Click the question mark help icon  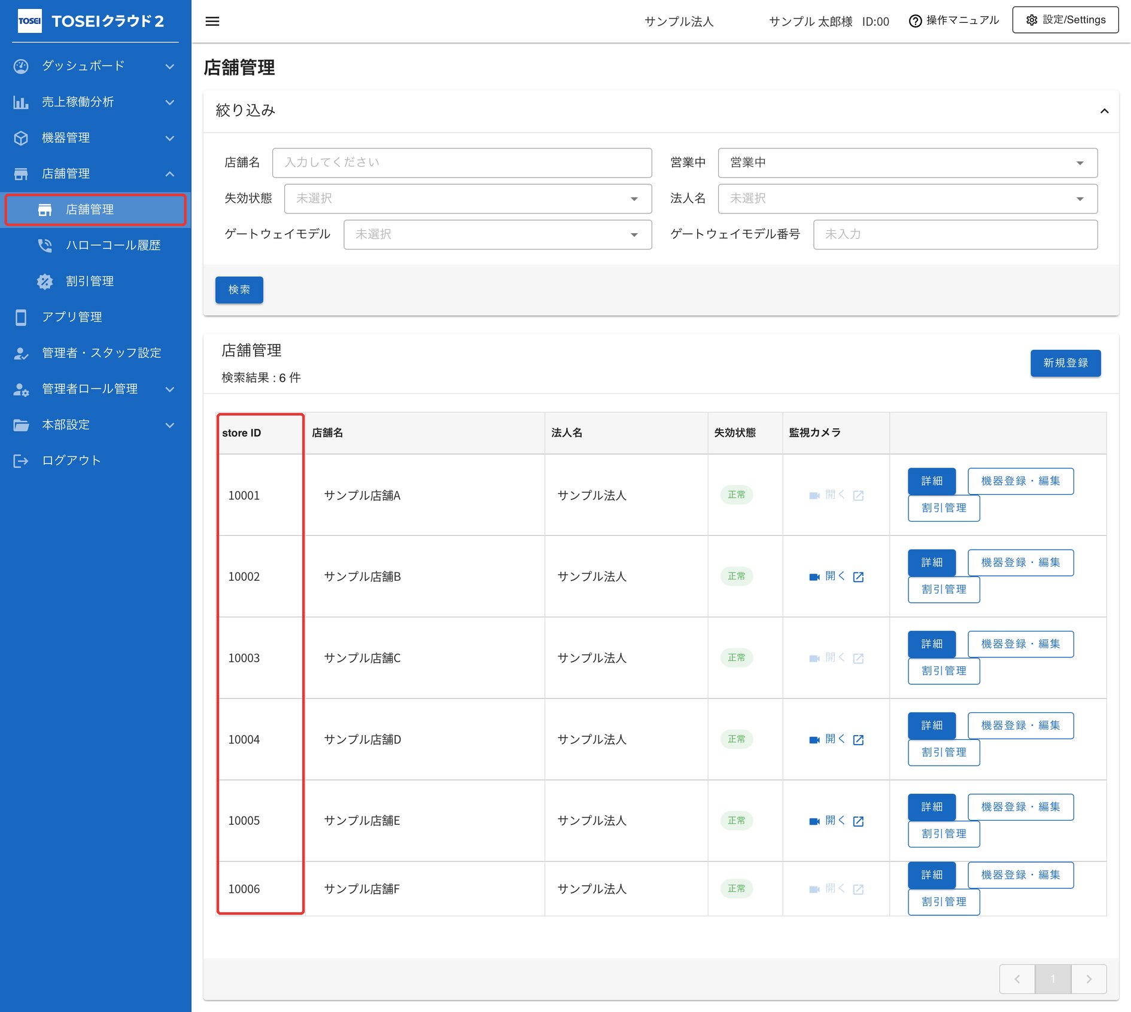[915, 21]
